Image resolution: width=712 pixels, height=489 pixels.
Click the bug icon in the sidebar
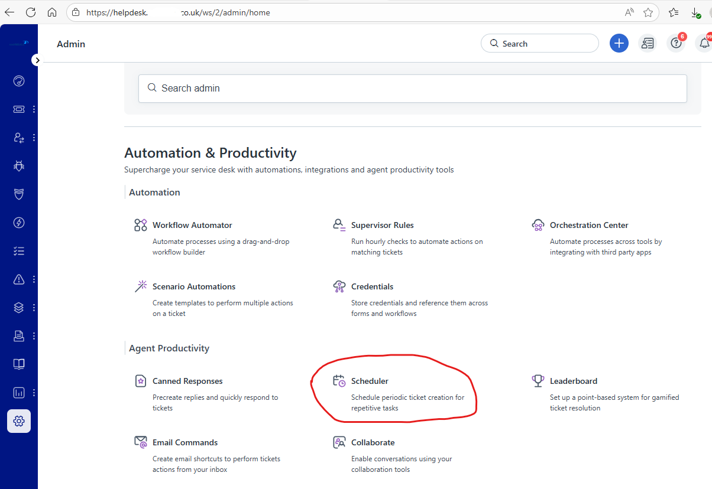pyautogui.click(x=19, y=166)
